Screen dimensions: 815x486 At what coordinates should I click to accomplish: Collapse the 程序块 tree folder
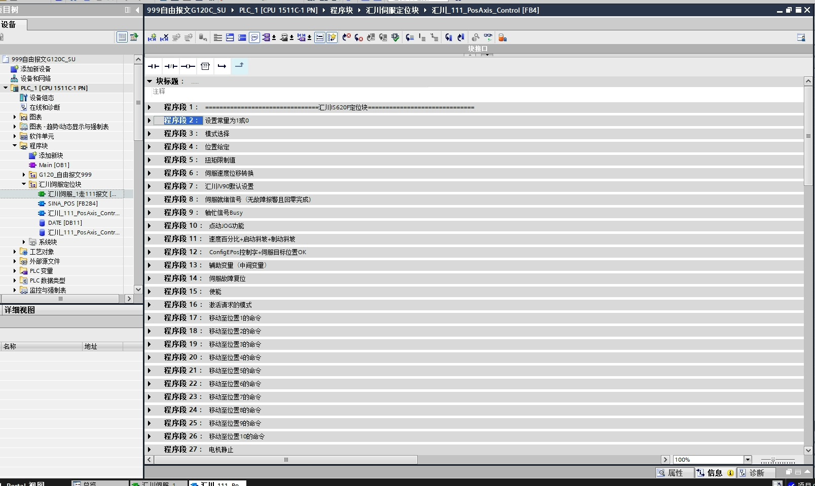pyautogui.click(x=15, y=146)
